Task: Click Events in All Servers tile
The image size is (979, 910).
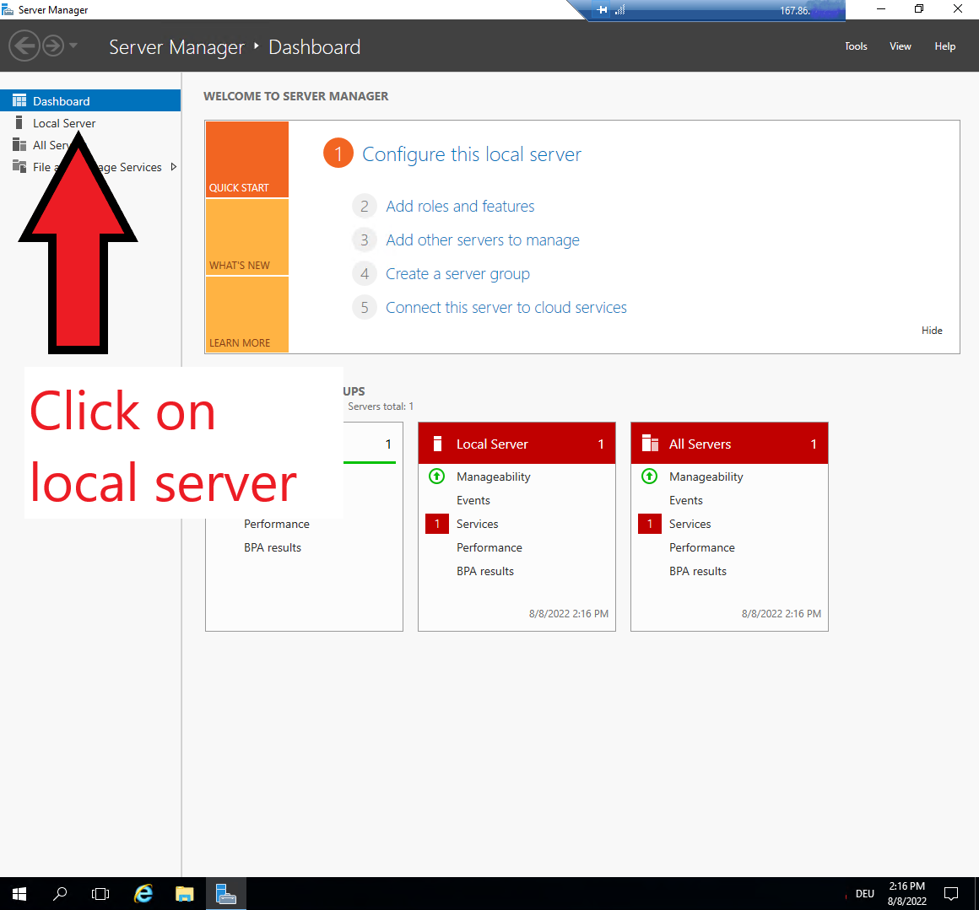Action: tap(685, 500)
